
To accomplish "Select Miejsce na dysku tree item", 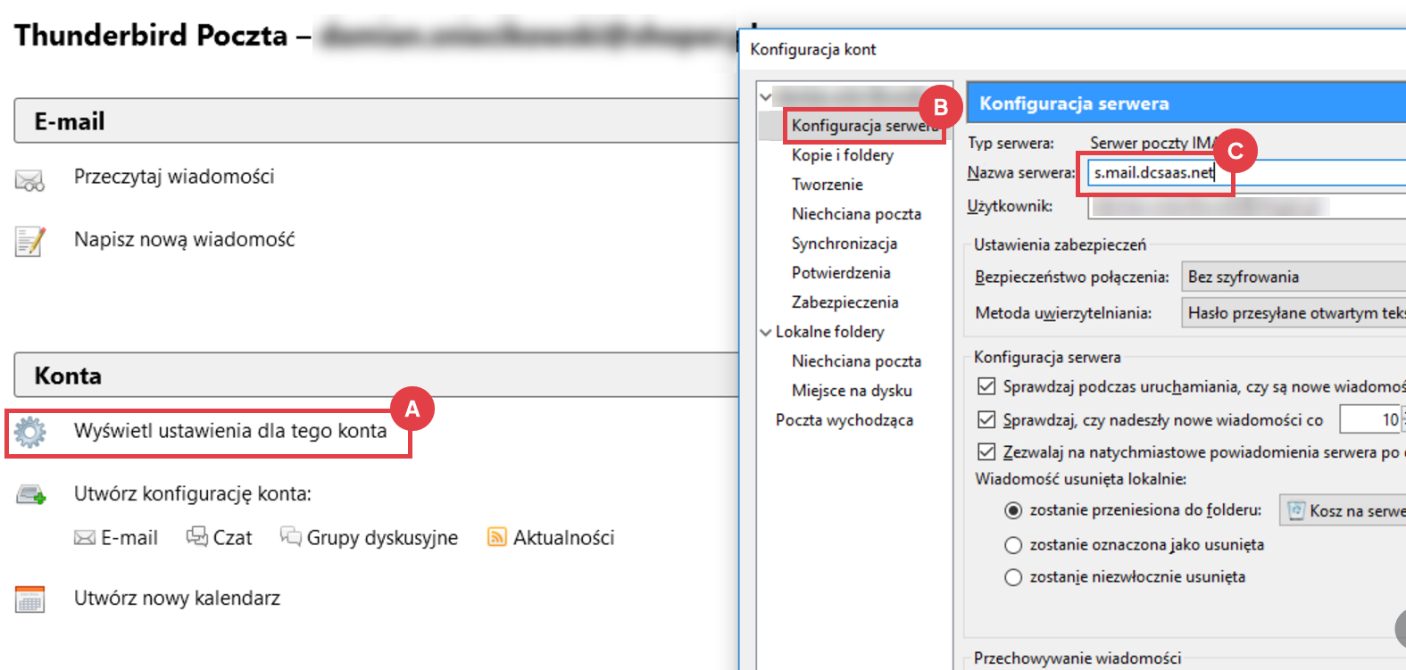I will [x=852, y=391].
